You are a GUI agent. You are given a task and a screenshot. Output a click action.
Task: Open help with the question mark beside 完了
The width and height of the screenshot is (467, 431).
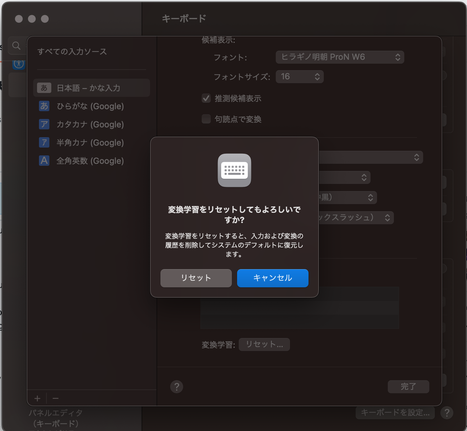[177, 387]
